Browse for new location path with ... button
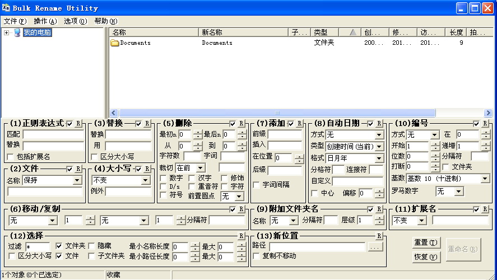 [x=375, y=247]
